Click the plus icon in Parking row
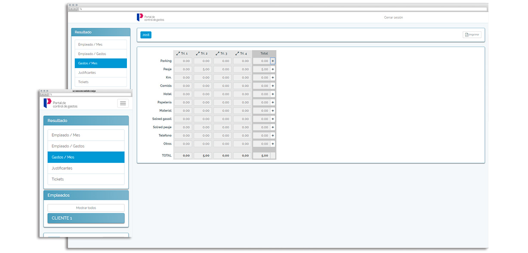This screenshot has height=253, width=528. 273,61
